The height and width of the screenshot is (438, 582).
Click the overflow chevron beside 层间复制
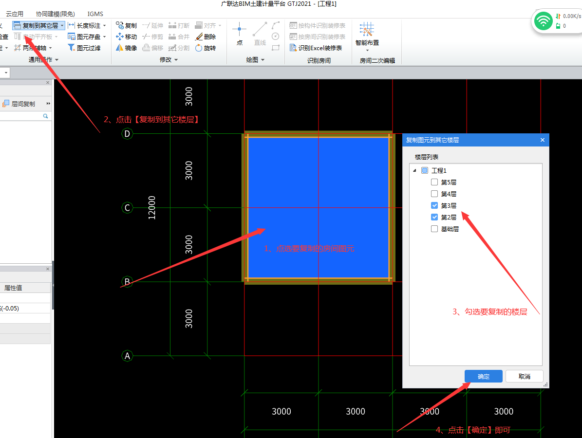point(48,104)
